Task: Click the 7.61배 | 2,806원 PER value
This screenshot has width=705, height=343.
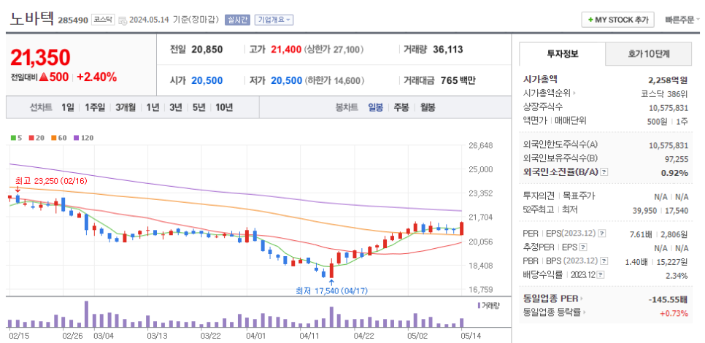Action: click(x=660, y=234)
